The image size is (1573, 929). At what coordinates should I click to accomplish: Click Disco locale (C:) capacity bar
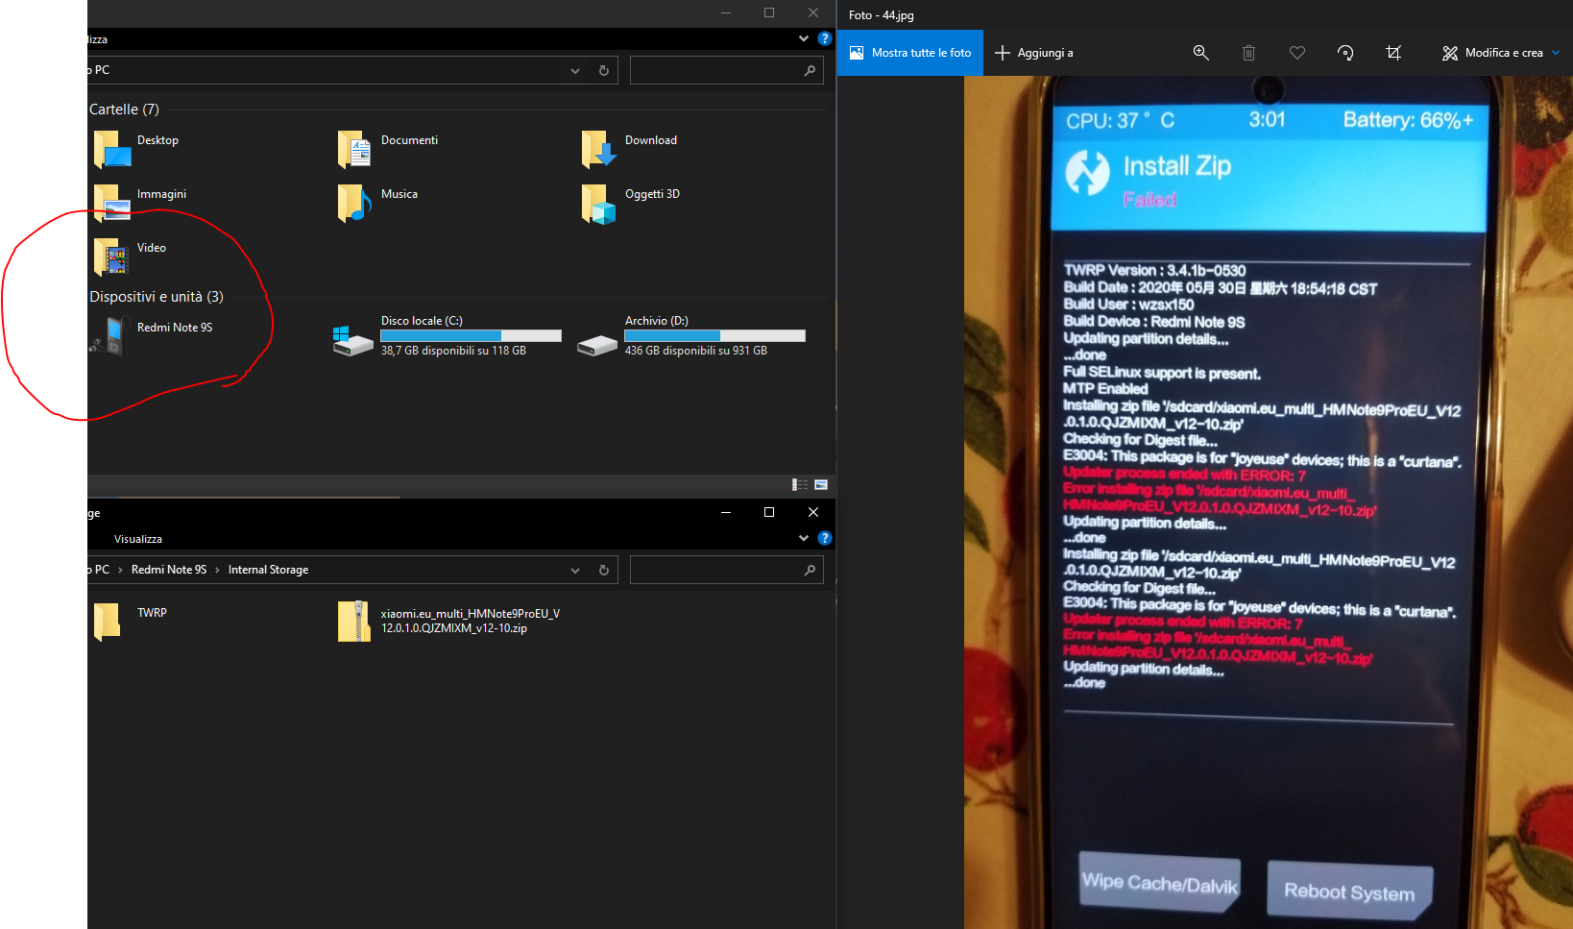(x=471, y=336)
